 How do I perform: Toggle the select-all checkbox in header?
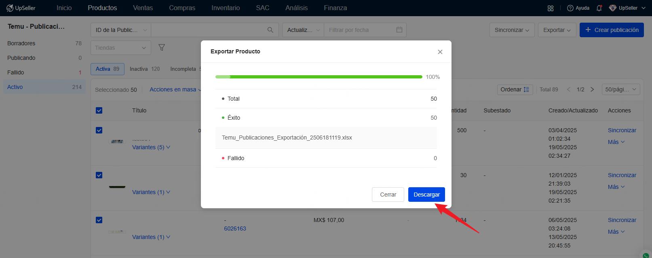(99, 110)
